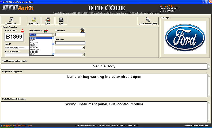
Task: Choose HYUNDAI in the manufacturer list
Action: tap(41, 49)
